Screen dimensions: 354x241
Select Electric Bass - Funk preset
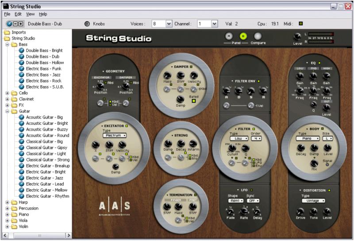coord(43,69)
